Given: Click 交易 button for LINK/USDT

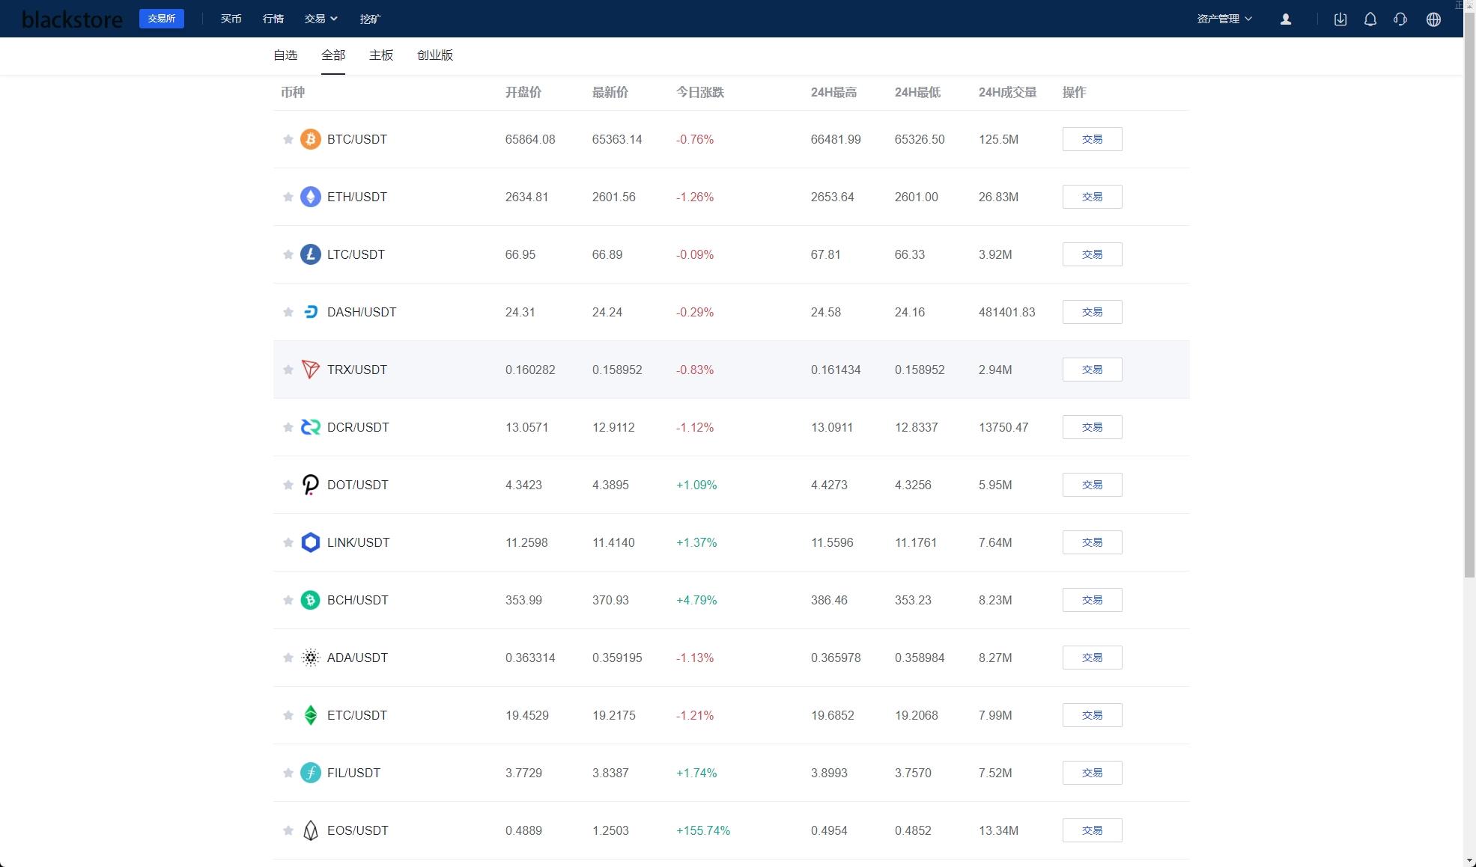Looking at the screenshot, I should point(1091,542).
